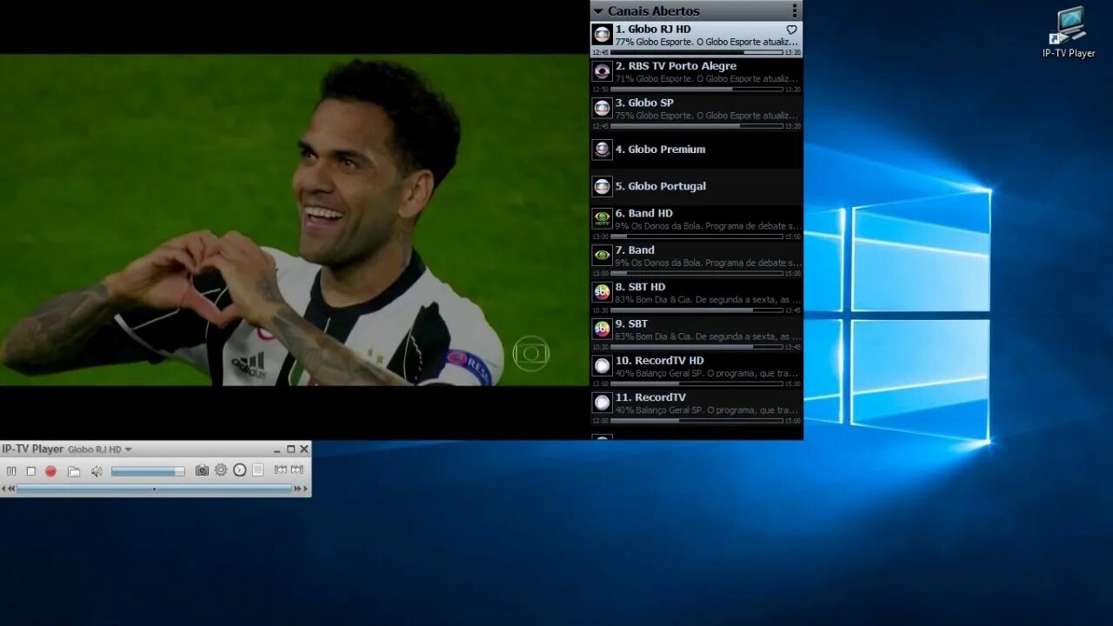The height and width of the screenshot is (626, 1113).
Task: Open the scheduler clock icon
Action: click(x=239, y=470)
